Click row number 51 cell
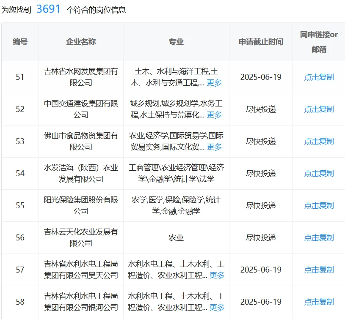 pyautogui.click(x=20, y=77)
